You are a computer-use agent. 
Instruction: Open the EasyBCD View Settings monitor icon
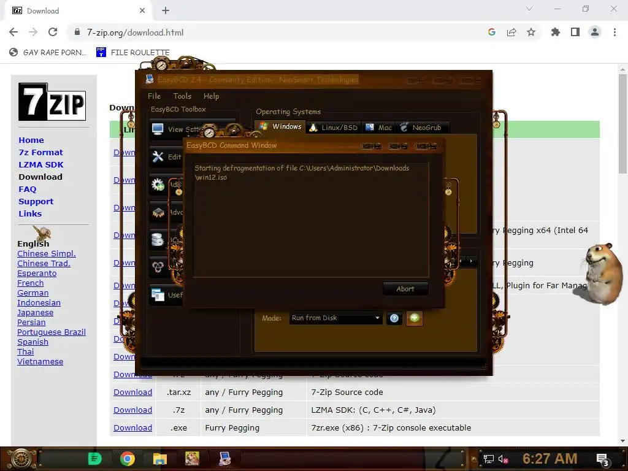[x=158, y=129]
